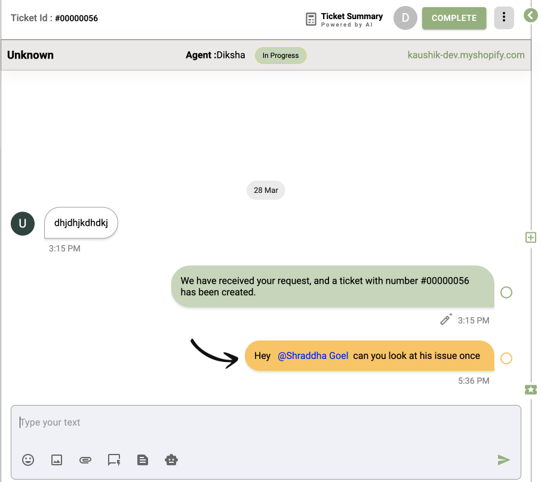
Task: Click the Unknown customer name
Action: point(30,55)
